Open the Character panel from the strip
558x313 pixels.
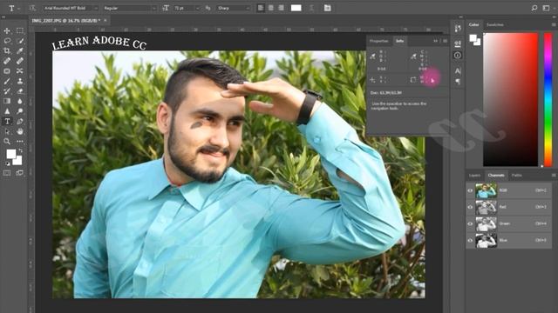pyautogui.click(x=458, y=70)
